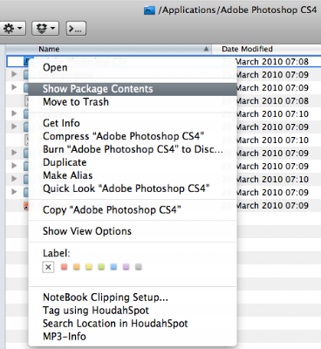Select Show Package Contents

133,89
